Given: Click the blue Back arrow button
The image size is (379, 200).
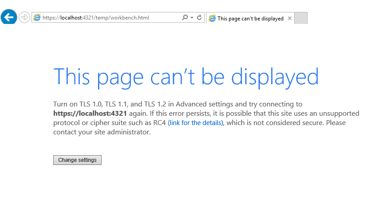Looking at the screenshot, I should [9, 17].
